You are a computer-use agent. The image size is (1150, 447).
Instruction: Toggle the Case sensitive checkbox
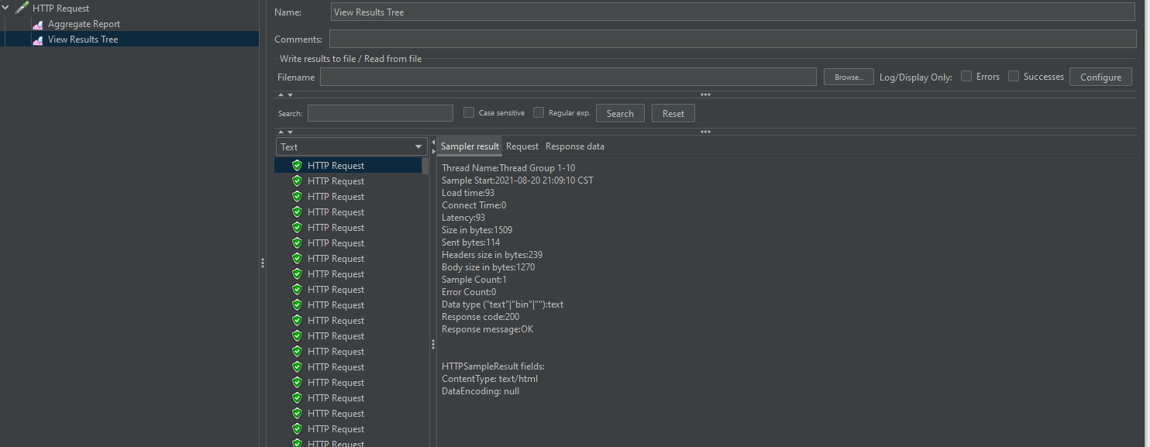[x=469, y=113]
